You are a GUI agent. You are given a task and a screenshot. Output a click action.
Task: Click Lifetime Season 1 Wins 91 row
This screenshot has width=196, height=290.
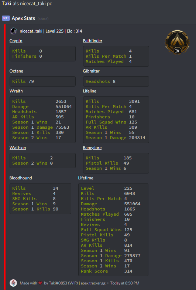pyautogui.click(x=105, y=250)
